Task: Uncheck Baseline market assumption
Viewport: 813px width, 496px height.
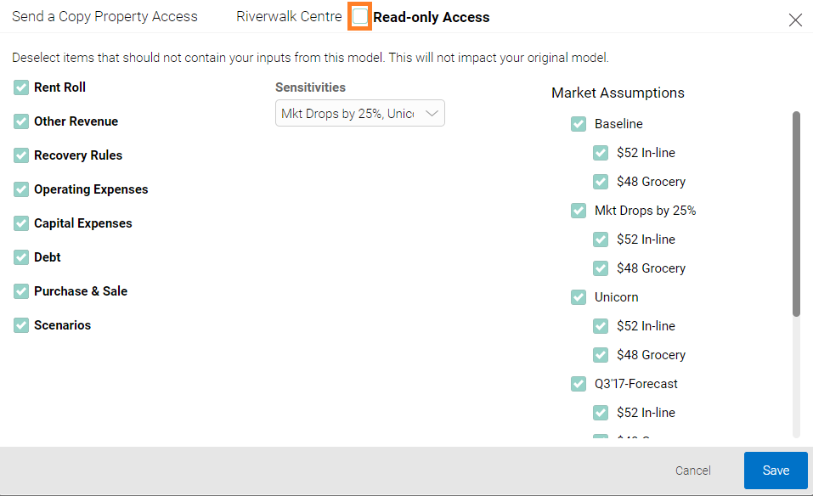Action: click(579, 124)
